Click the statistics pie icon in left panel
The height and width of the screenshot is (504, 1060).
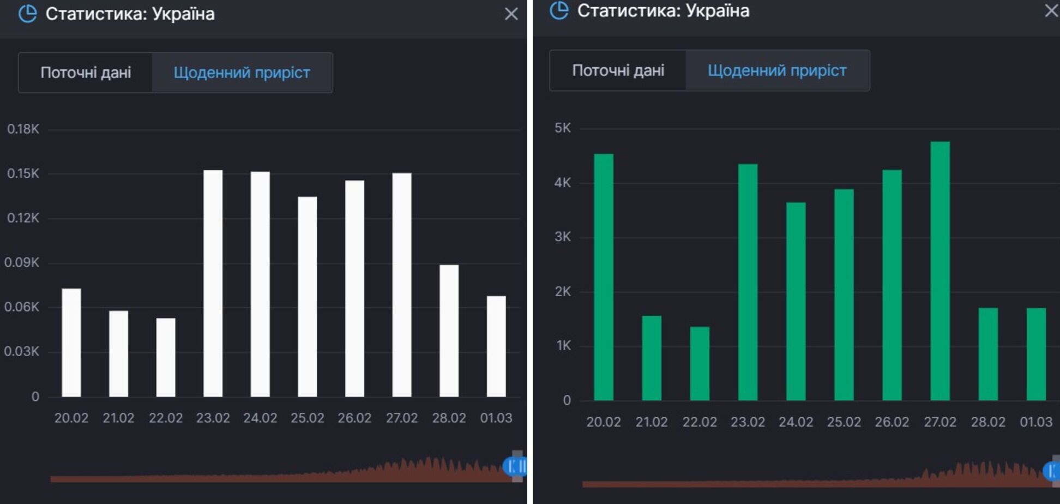(27, 14)
